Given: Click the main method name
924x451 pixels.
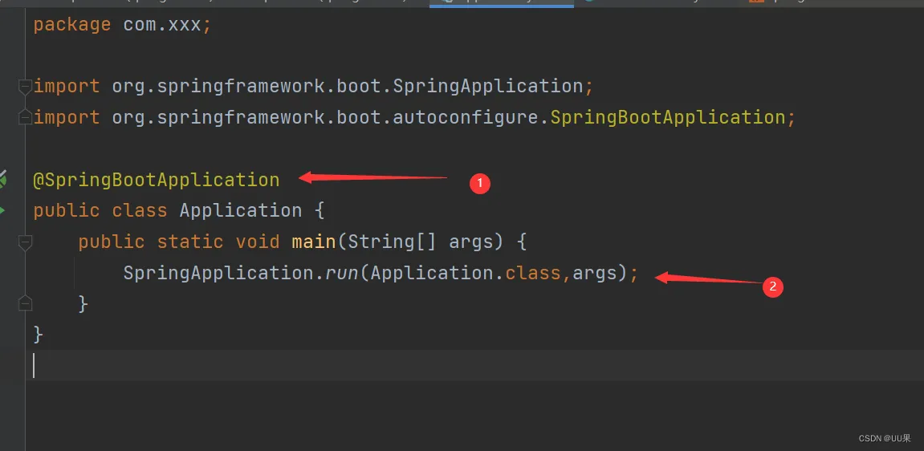Looking at the screenshot, I should (x=313, y=242).
